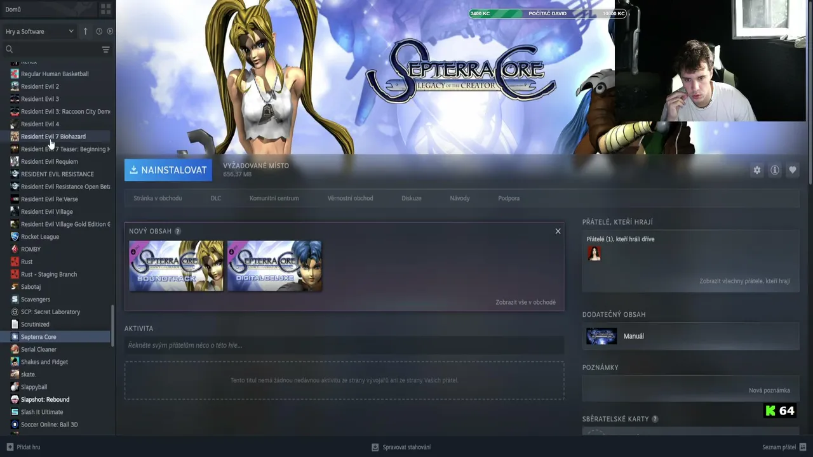Open the advanced filter lines icon

pyautogui.click(x=105, y=49)
